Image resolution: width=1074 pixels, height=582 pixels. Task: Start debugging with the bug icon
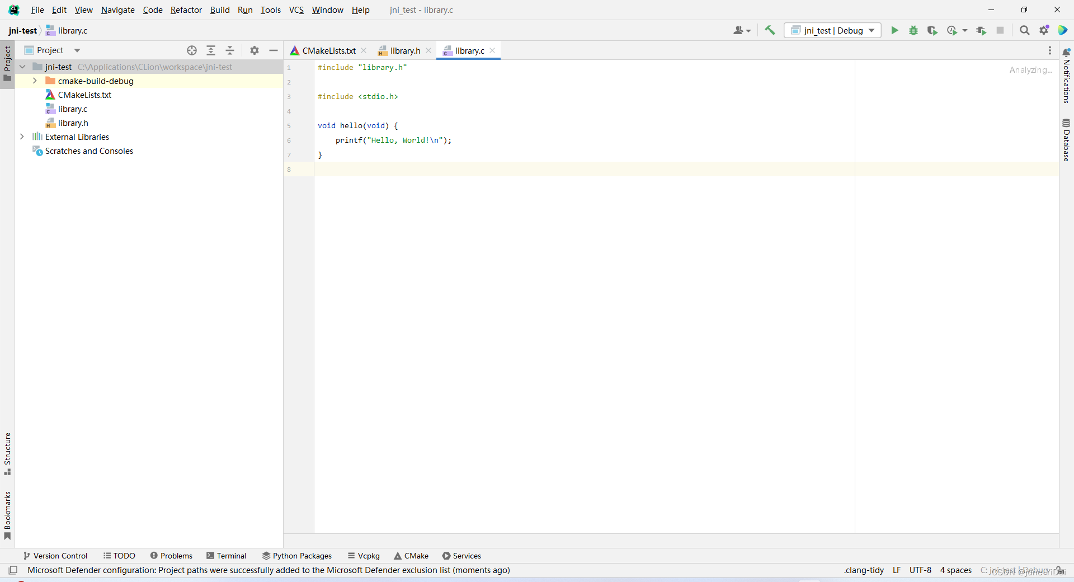[x=913, y=30]
